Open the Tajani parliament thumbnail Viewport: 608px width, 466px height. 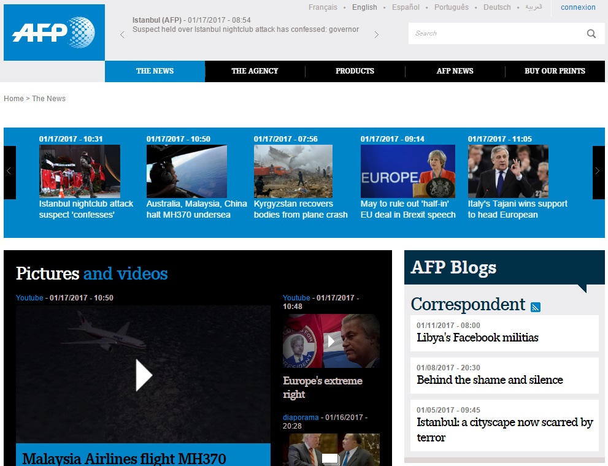pyautogui.click(x=508, y=171)
